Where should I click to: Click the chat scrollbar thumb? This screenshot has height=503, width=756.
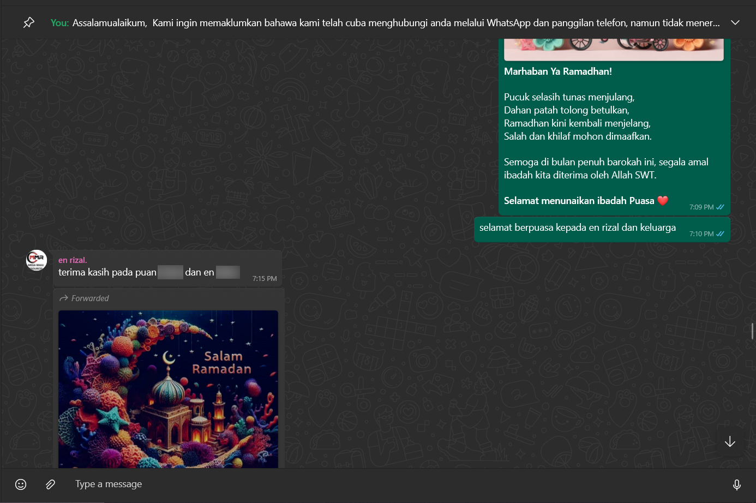(x=753, y=331)
